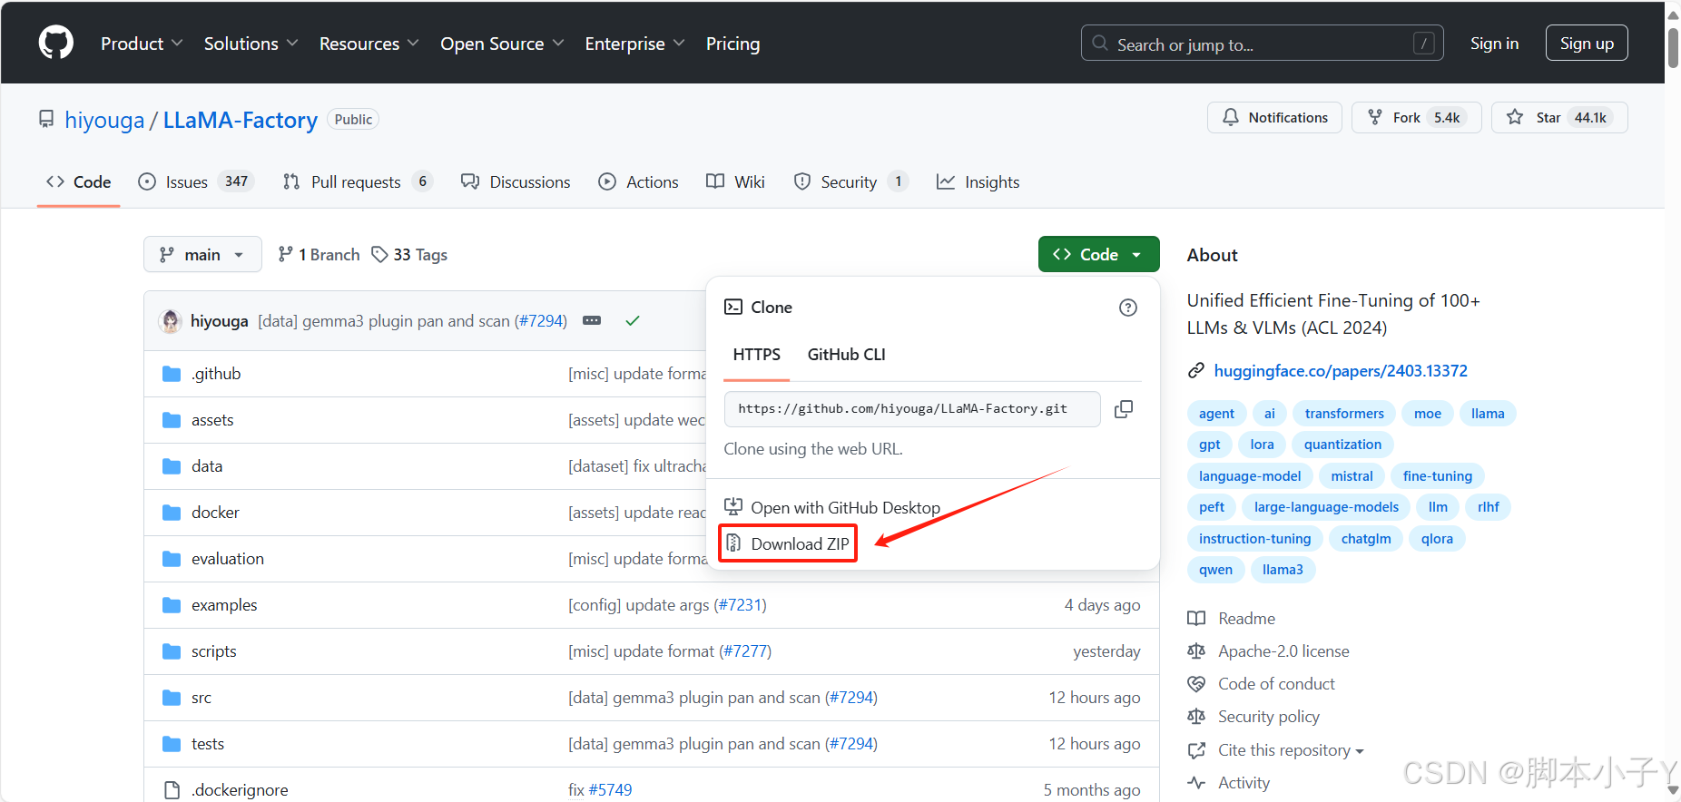Toggle the green Code dropdown button
Image resolution: width=1681 pixels, height=802 pixels.
click(1098, 255)
